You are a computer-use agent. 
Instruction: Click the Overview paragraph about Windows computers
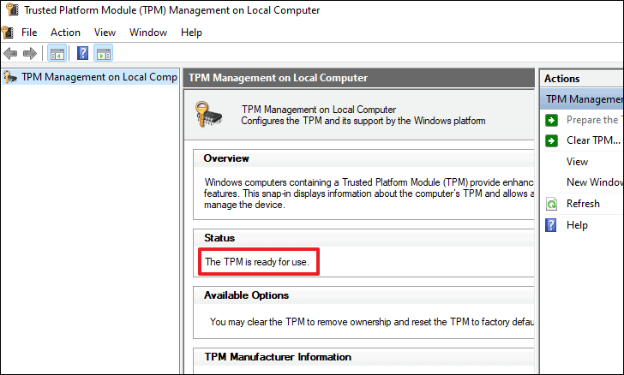369,193
